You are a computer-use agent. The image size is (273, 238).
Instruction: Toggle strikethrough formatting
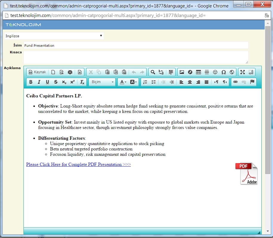point(56,82)
